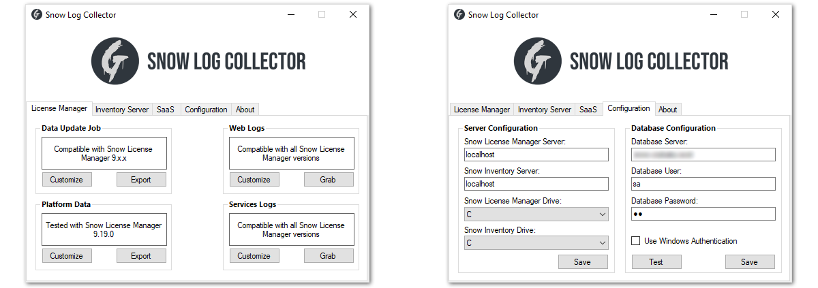Switch to Inventory Server tab in the left window

point(121,110)
